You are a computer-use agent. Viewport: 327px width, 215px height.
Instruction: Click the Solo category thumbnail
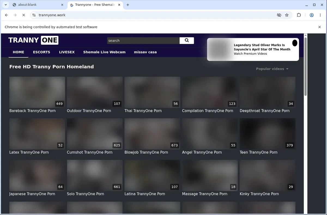pyautogui.click(x=95, y=175)
